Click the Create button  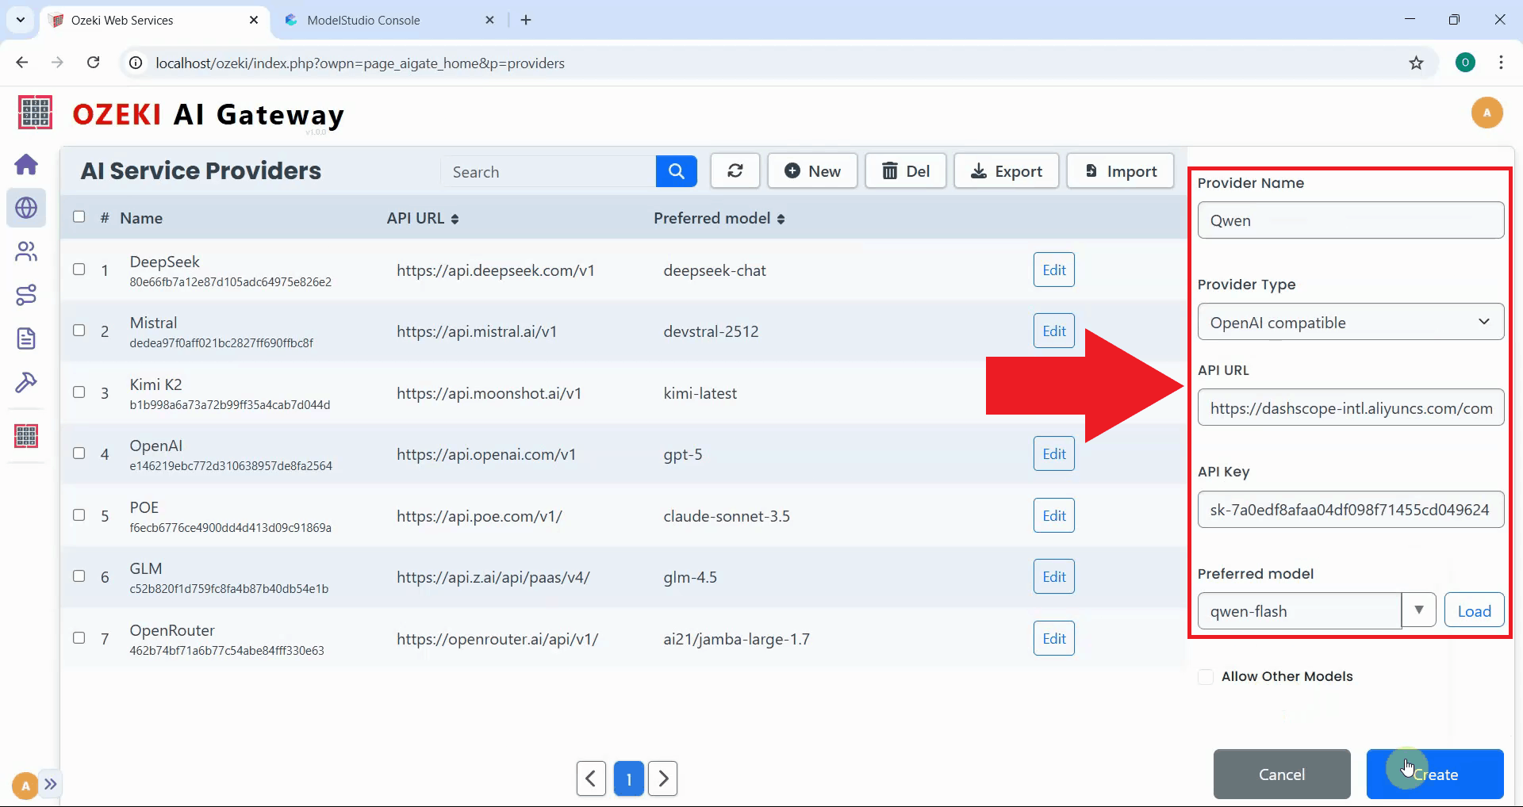pyautogui.click(x=1434, y=774)
